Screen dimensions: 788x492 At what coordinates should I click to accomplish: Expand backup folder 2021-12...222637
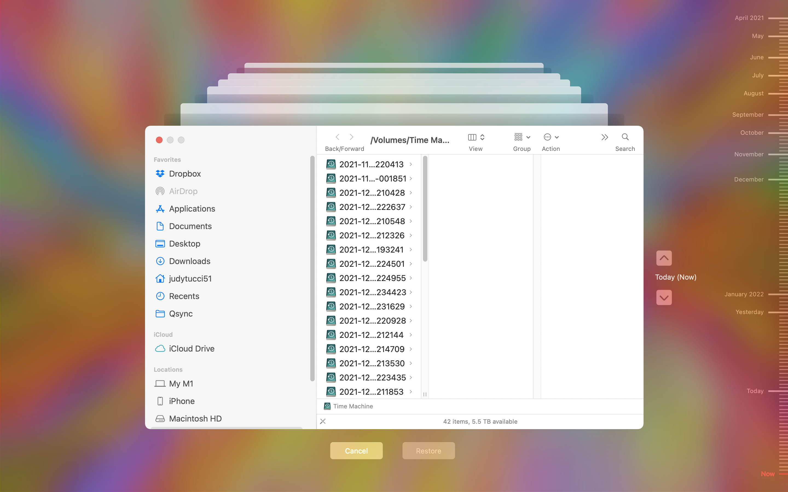[x=411, y=207]
